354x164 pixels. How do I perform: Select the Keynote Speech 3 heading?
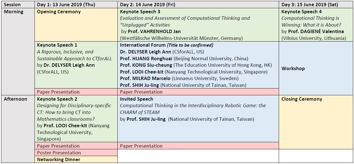(140, 12)
